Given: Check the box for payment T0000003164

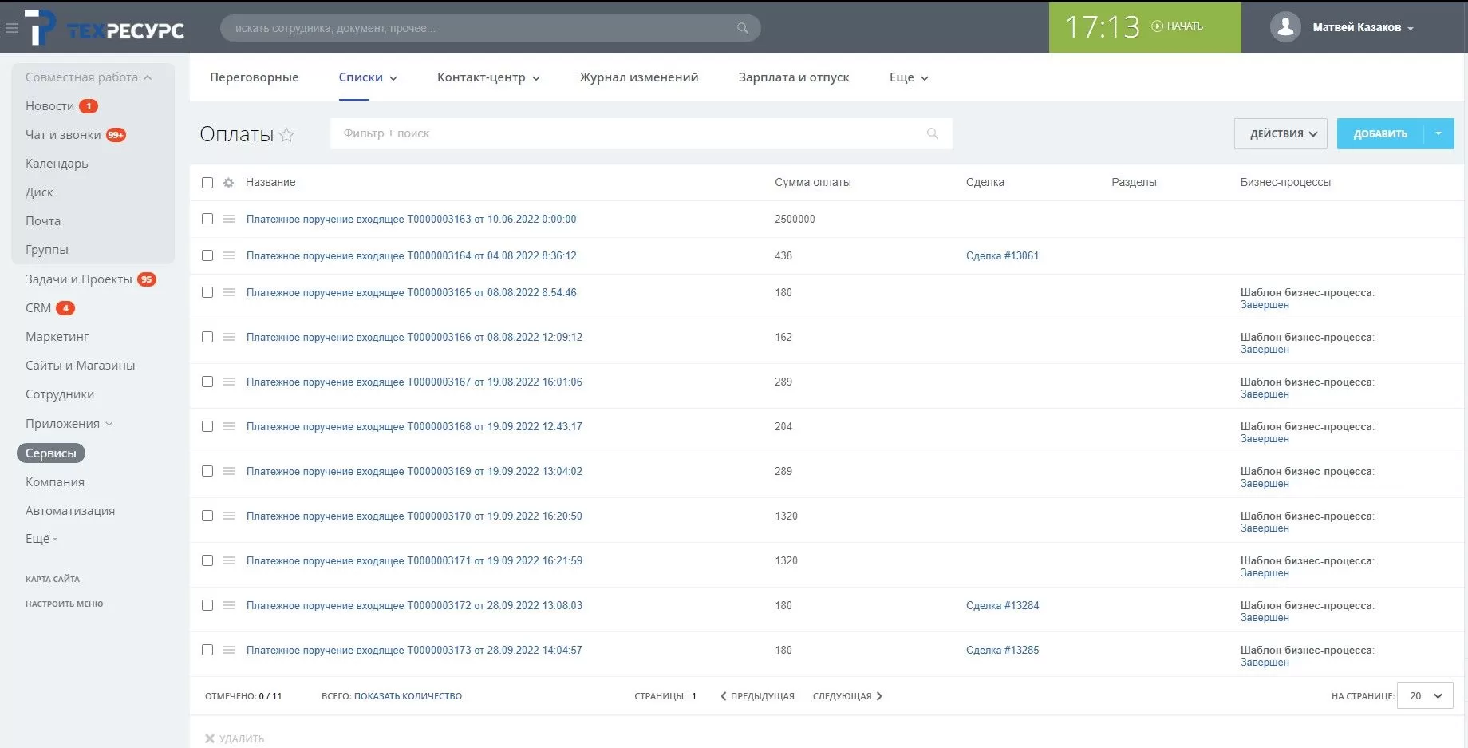Looking at the screenshot, I should coord(207,255).
